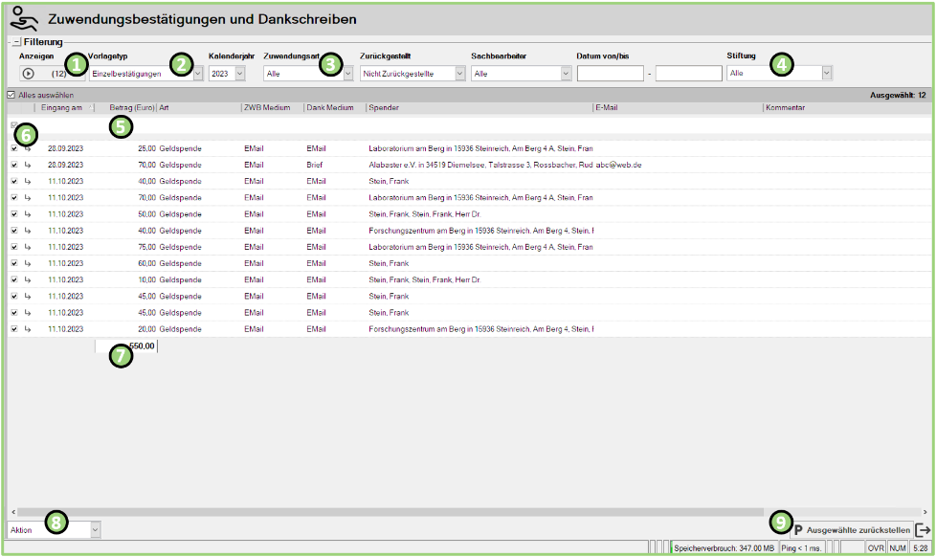Open the Kalenderjahr 2023 dropdown
Image resolution: width=936 pixels, height=557 pixels.
239,73
